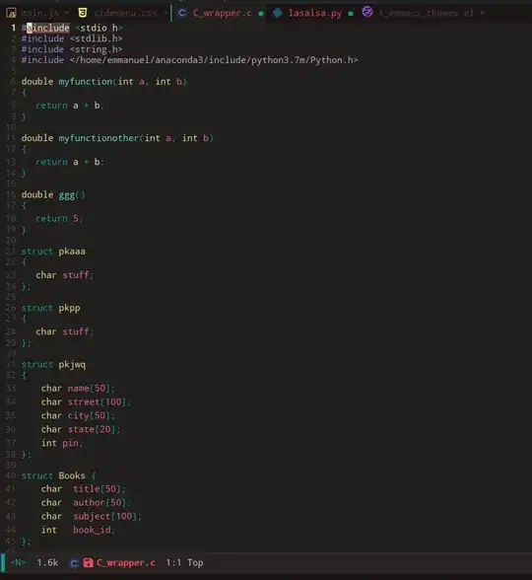532x580 pixels.
Task: Click the C major-mode icon in modeline
Action: [74, 563]
